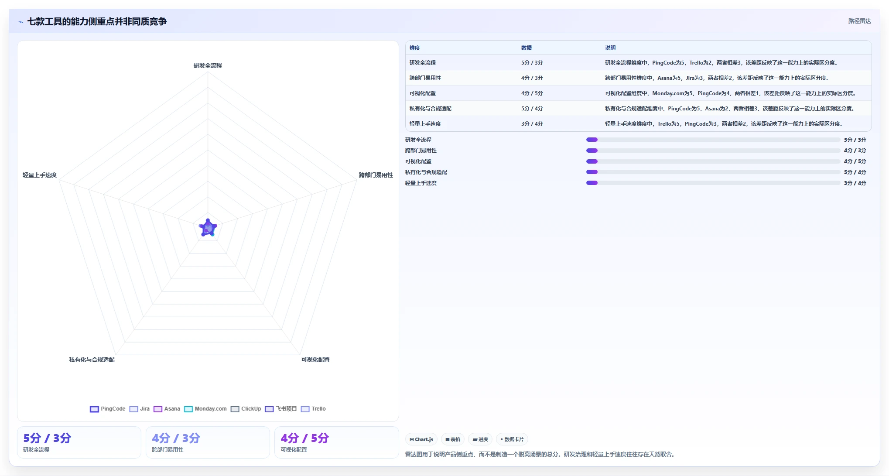Toggle the Jira legend series

(140, 409)
